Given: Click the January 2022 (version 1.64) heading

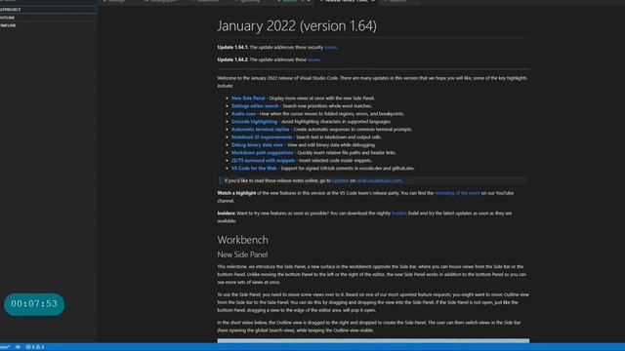Looking at the screenshot, I should coord(297,26).
